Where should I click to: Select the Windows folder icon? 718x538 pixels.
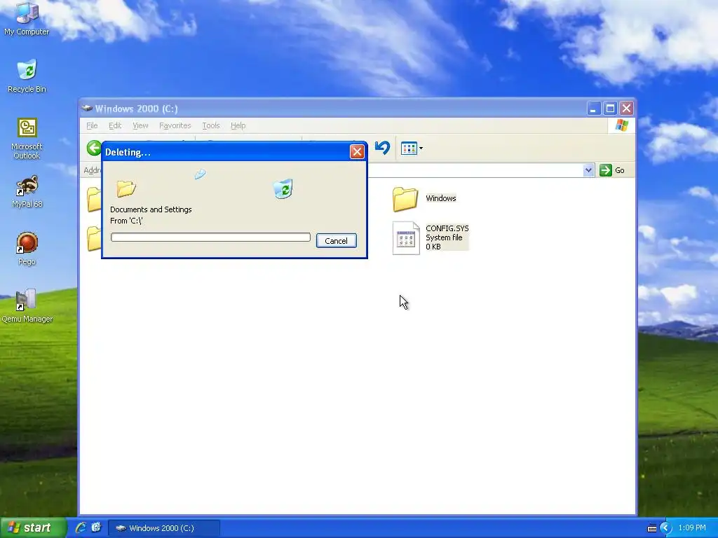coord(405,199)
